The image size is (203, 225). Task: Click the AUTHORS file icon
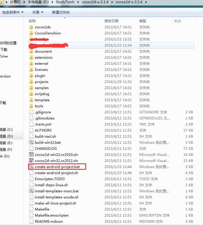pyautogui.click(x=31, y=130)
